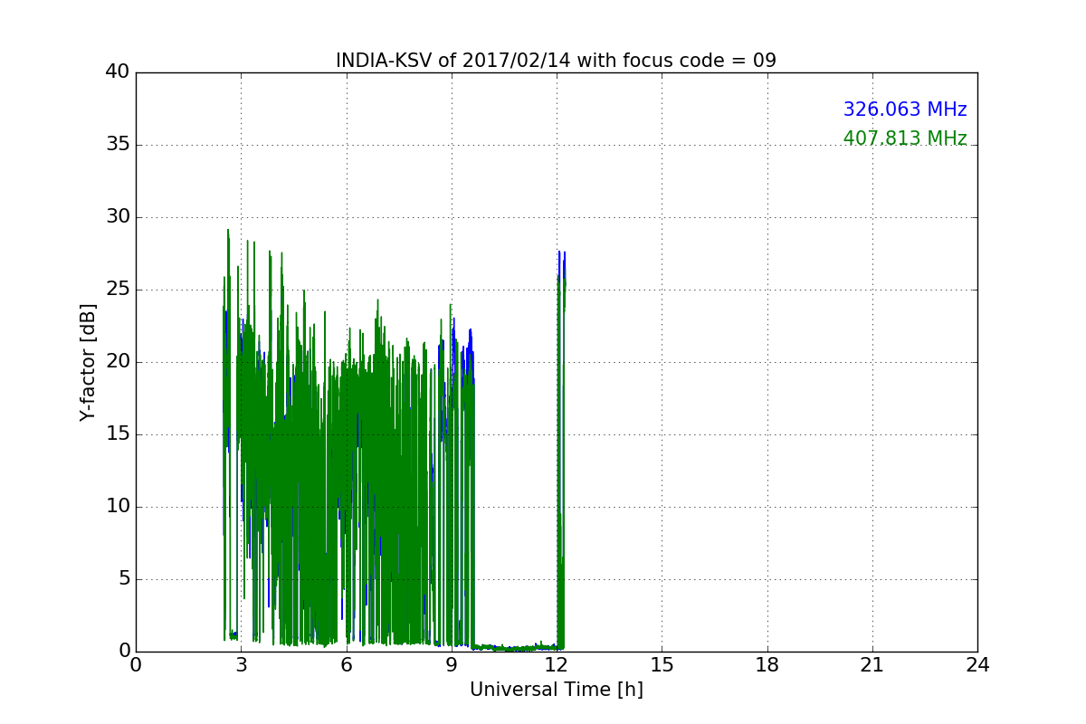Click the Y-factor [dB] axis label
This screenshot has width=1086, height=724.
pos(88,362)
